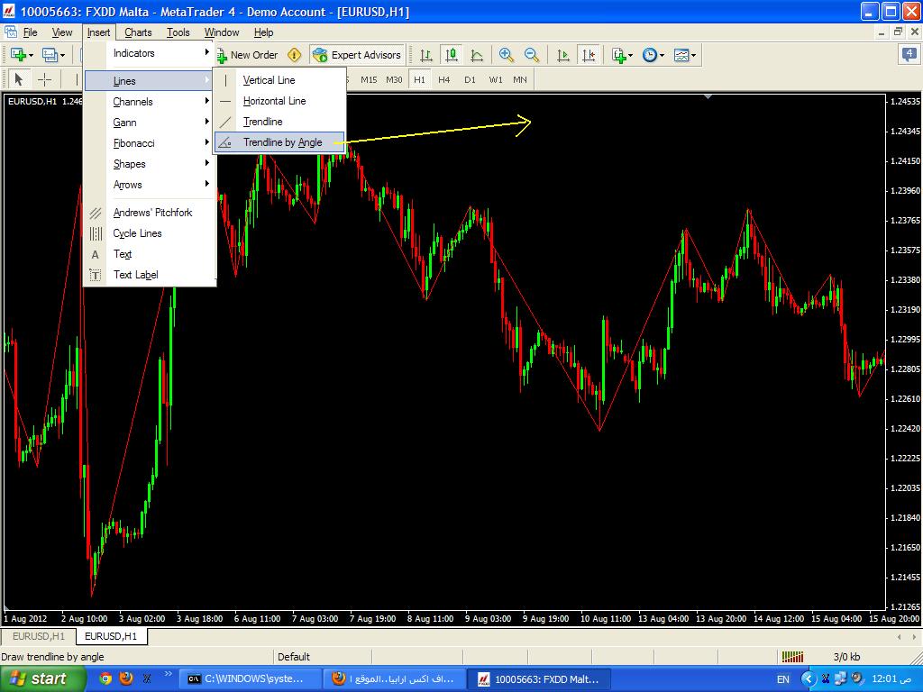Click the Indicators list icon
This screenshot has height=692, width=923.
coord(618,55)
